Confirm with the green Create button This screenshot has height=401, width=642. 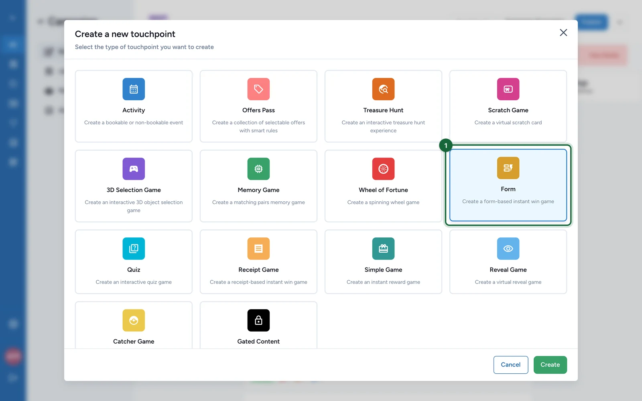pos(550,365)
